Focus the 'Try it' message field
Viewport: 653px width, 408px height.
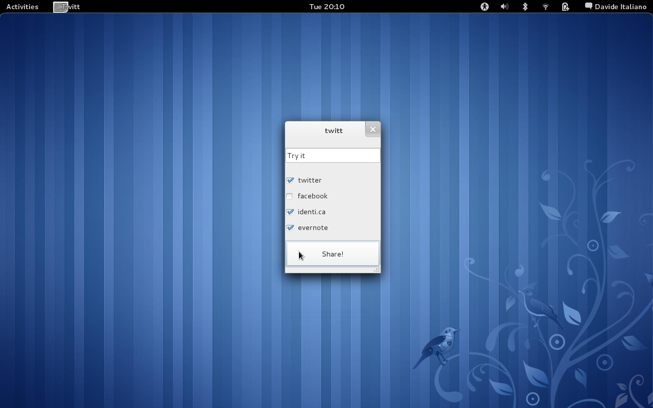(333, 156)
